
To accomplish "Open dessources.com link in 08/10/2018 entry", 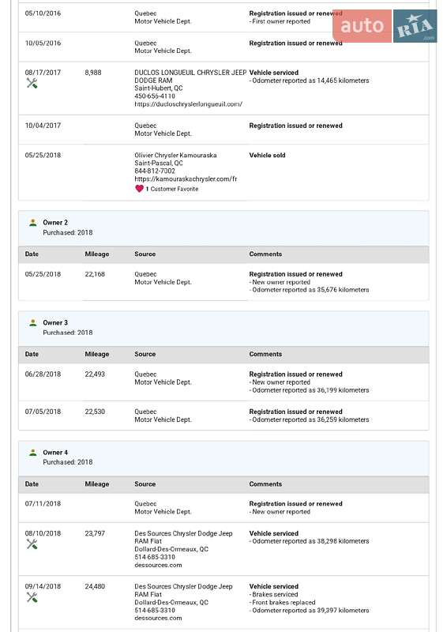I will pos(158,565).
